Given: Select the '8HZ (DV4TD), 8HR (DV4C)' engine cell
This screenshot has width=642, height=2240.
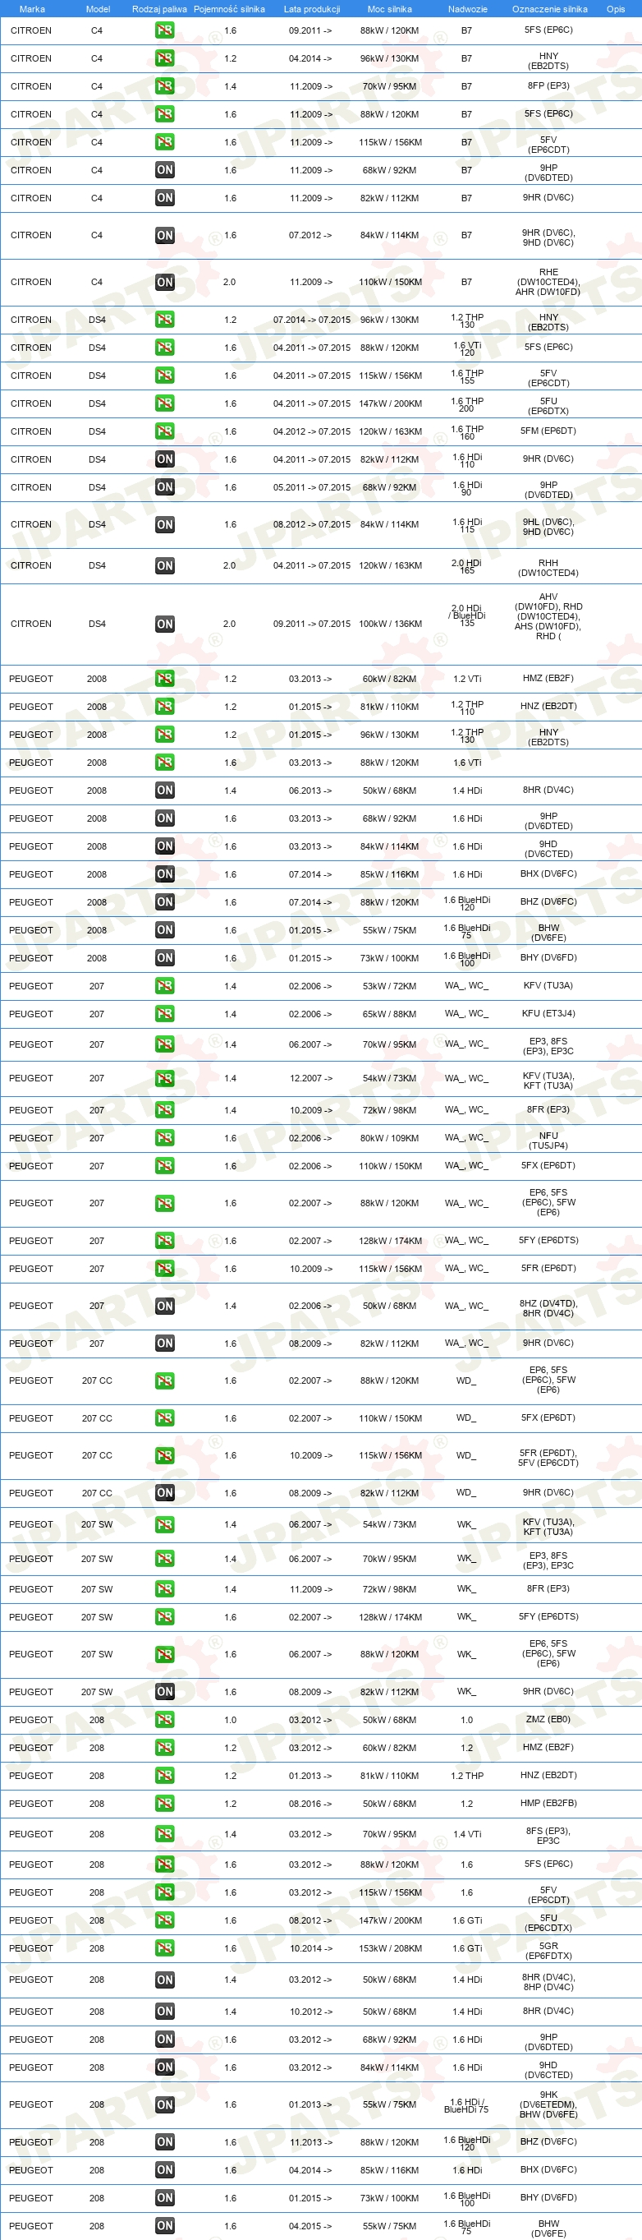Looking at the screenshot, I should (x=548, y=1308).
